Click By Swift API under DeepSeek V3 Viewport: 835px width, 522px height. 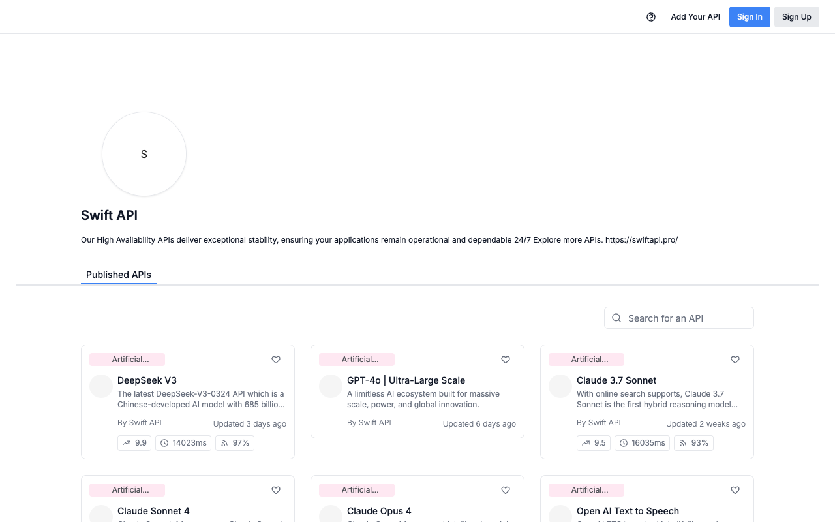tap(140, 423)
